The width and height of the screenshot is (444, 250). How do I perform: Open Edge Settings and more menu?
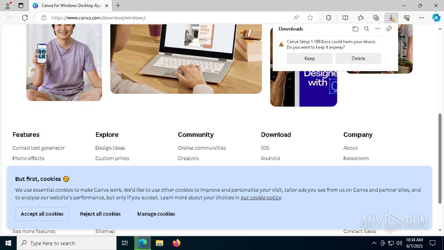pos(422,18)
